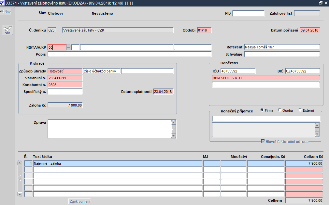Click Zpráva scrollbar up arrow
The width and height of the screenshot is (329, 205).
coord(173,122)
